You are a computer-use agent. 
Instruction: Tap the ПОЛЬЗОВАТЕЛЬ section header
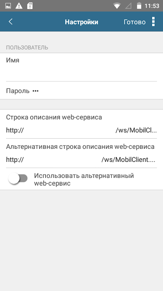pos(27,48)
